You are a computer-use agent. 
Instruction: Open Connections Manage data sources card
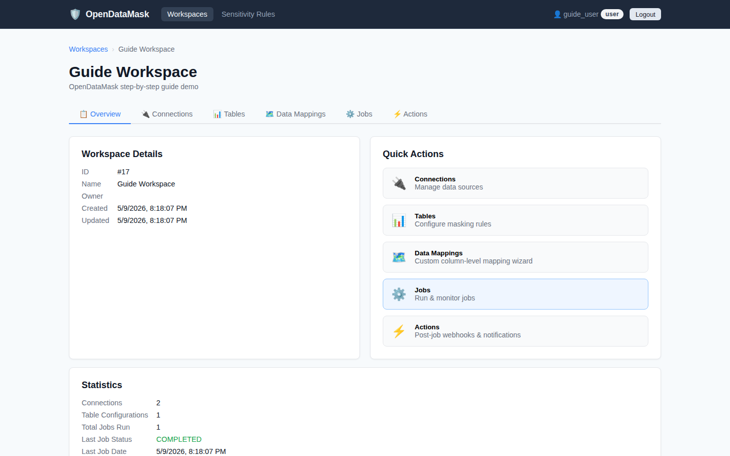[x=516, y=183]
